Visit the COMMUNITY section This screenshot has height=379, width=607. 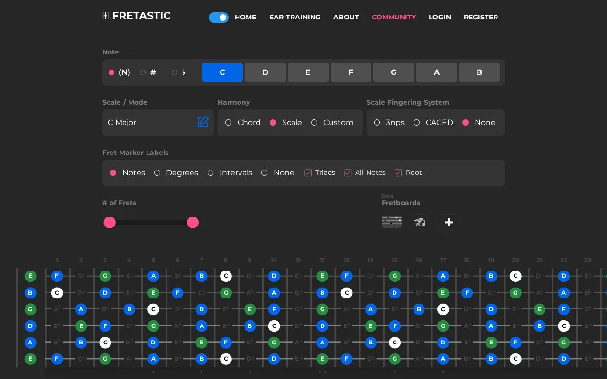(x=394, y=17)
